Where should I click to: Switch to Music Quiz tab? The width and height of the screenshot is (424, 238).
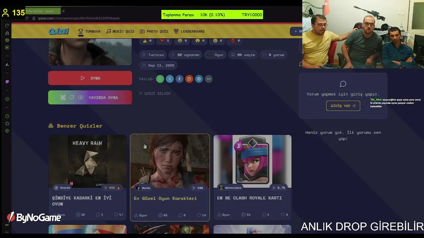(120, 31)
